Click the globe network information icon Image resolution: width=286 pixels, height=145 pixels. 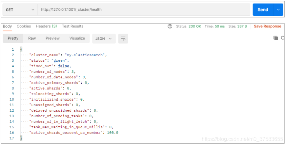[170, 26]
